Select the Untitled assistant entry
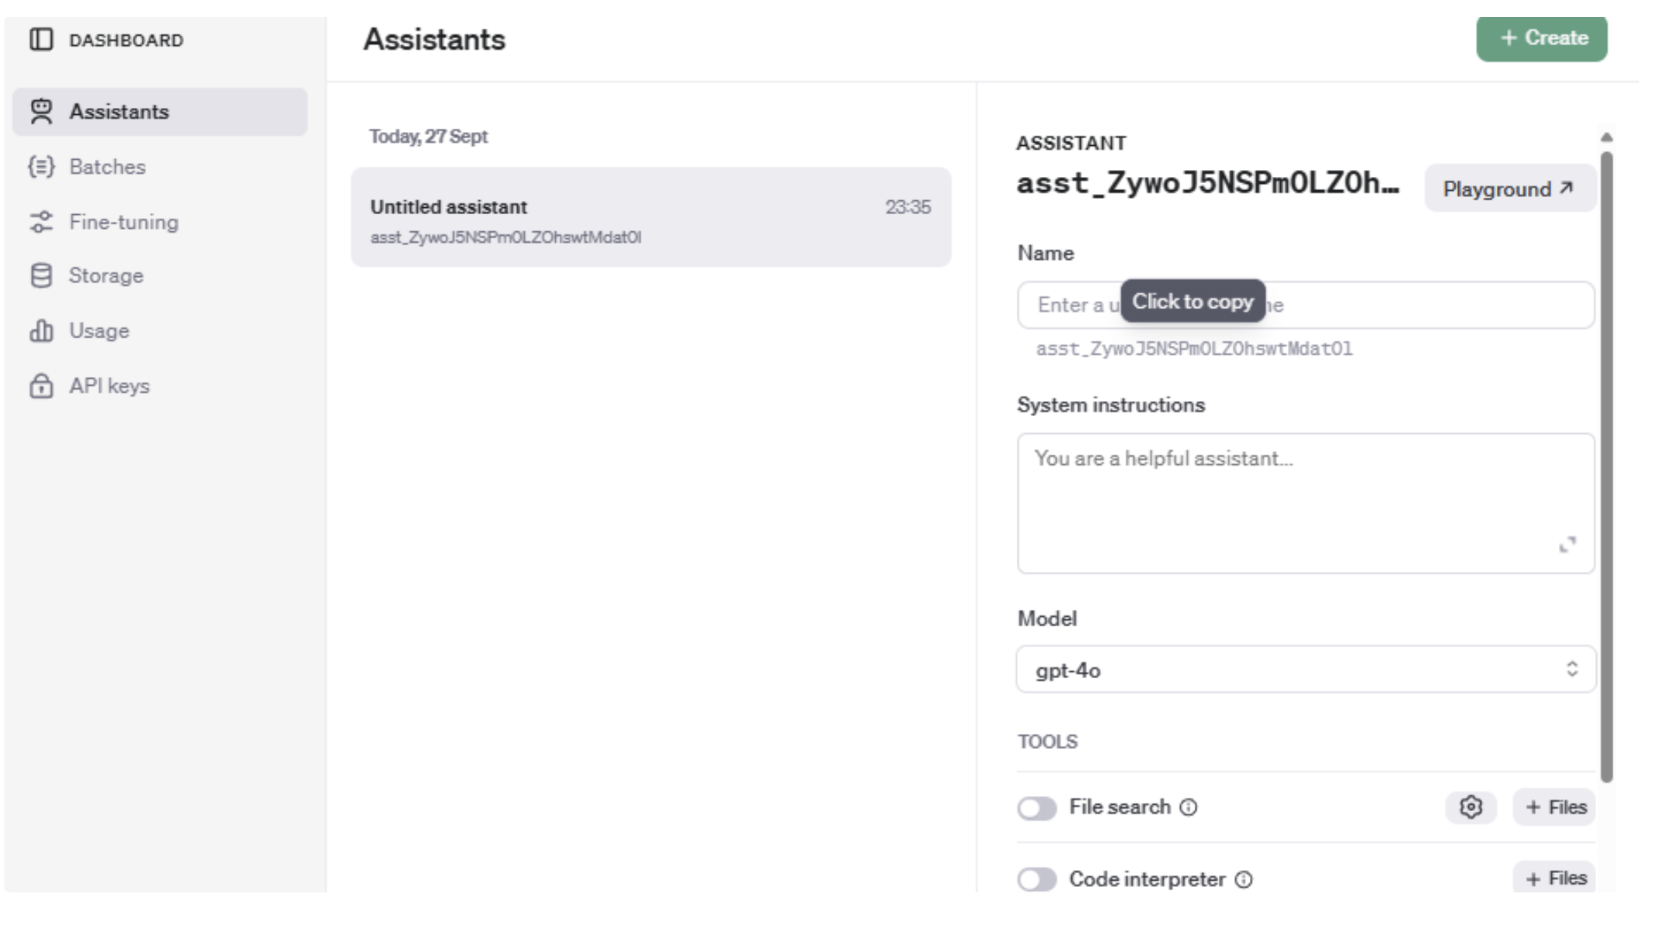Viewport: 1680px width, 925px height. (651, 219)
